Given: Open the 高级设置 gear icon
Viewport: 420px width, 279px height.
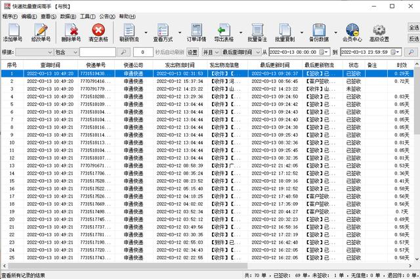Looking at the screenshot, I should [x=381, y=32].
